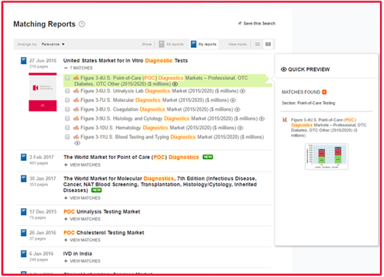The height and width of the screenshot is (277, 384).
Task: Switch to compact list view mode icon
Action: coord(257,44)
